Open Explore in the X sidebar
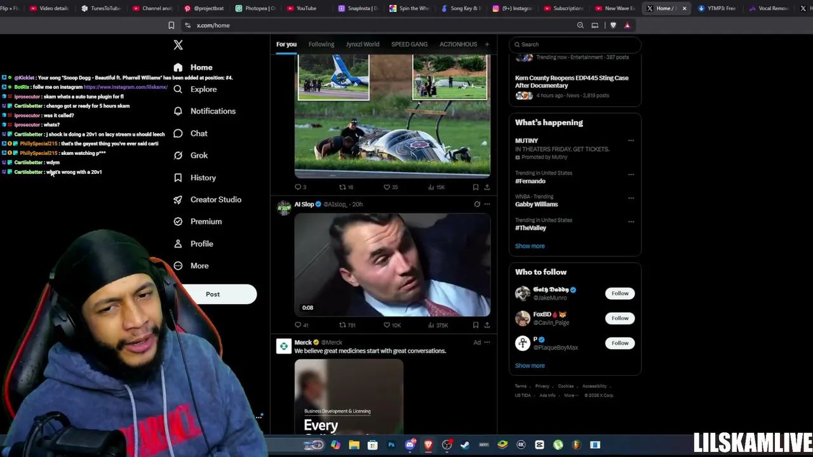Screen dimensions: 813x457 [195, 89]
